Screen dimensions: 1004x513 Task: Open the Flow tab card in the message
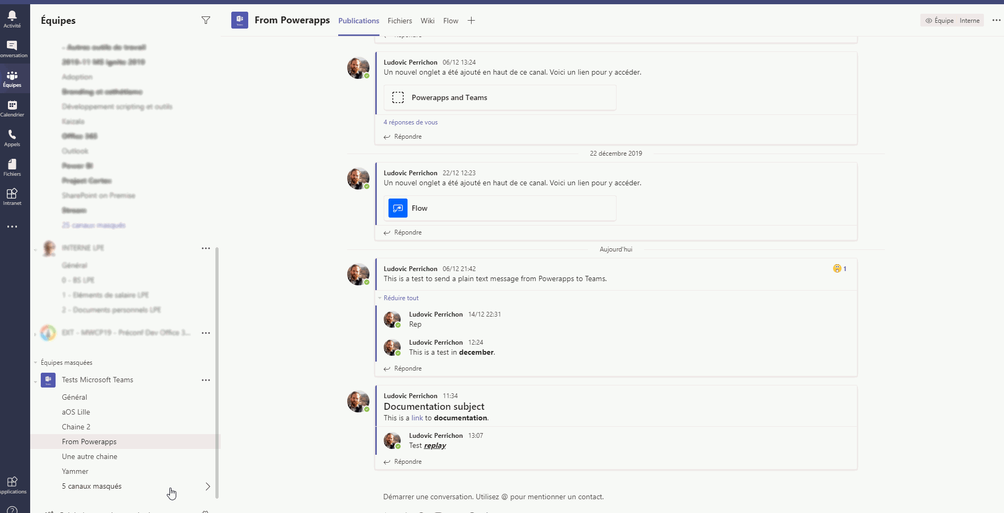(x=500, y=208)
